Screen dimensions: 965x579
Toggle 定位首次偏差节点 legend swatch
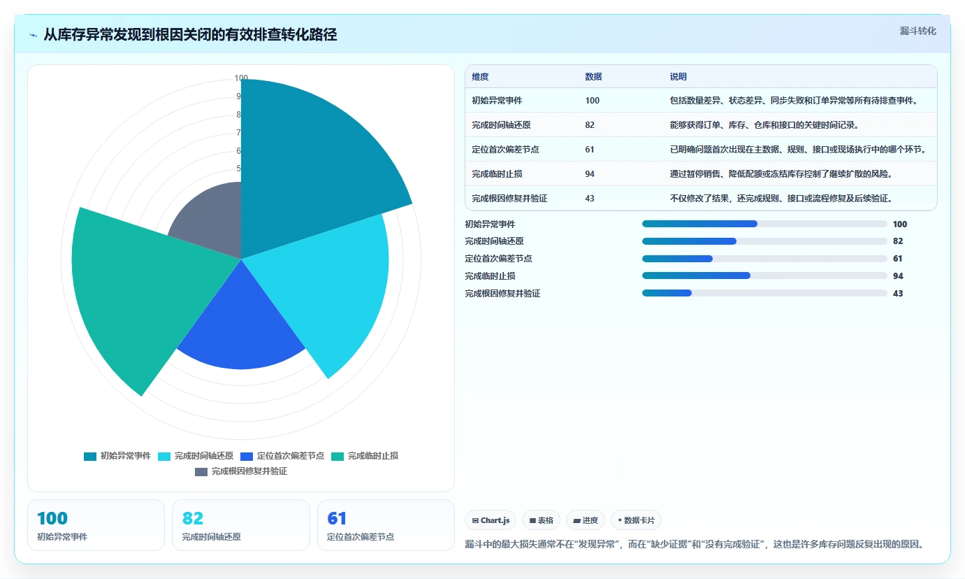pyautogui.click(x=246, y=456)
